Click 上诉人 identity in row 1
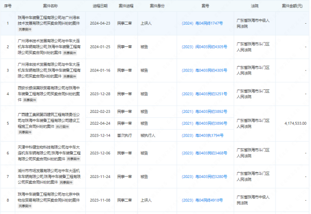This screenshot has width=311, height=214. tap(146, 23)
